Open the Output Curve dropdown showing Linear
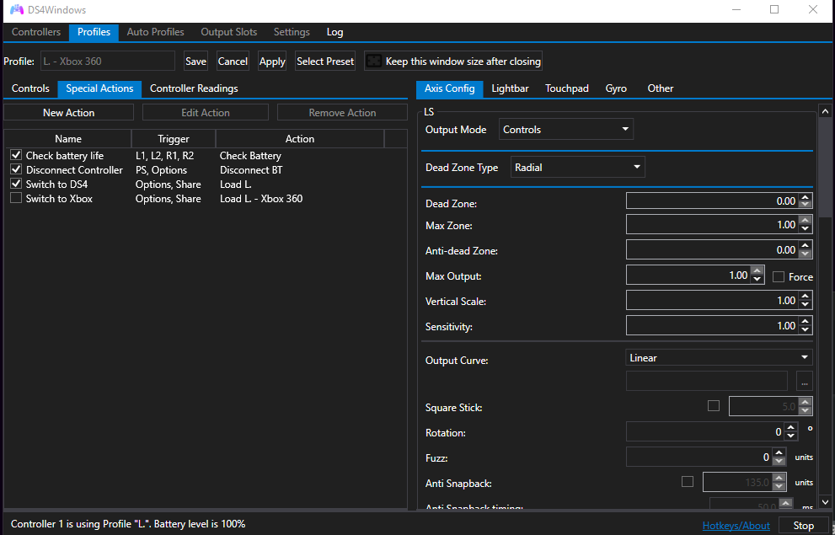Image resolution: width=835 pixels, height=535 pixels. tap(718, 356)
